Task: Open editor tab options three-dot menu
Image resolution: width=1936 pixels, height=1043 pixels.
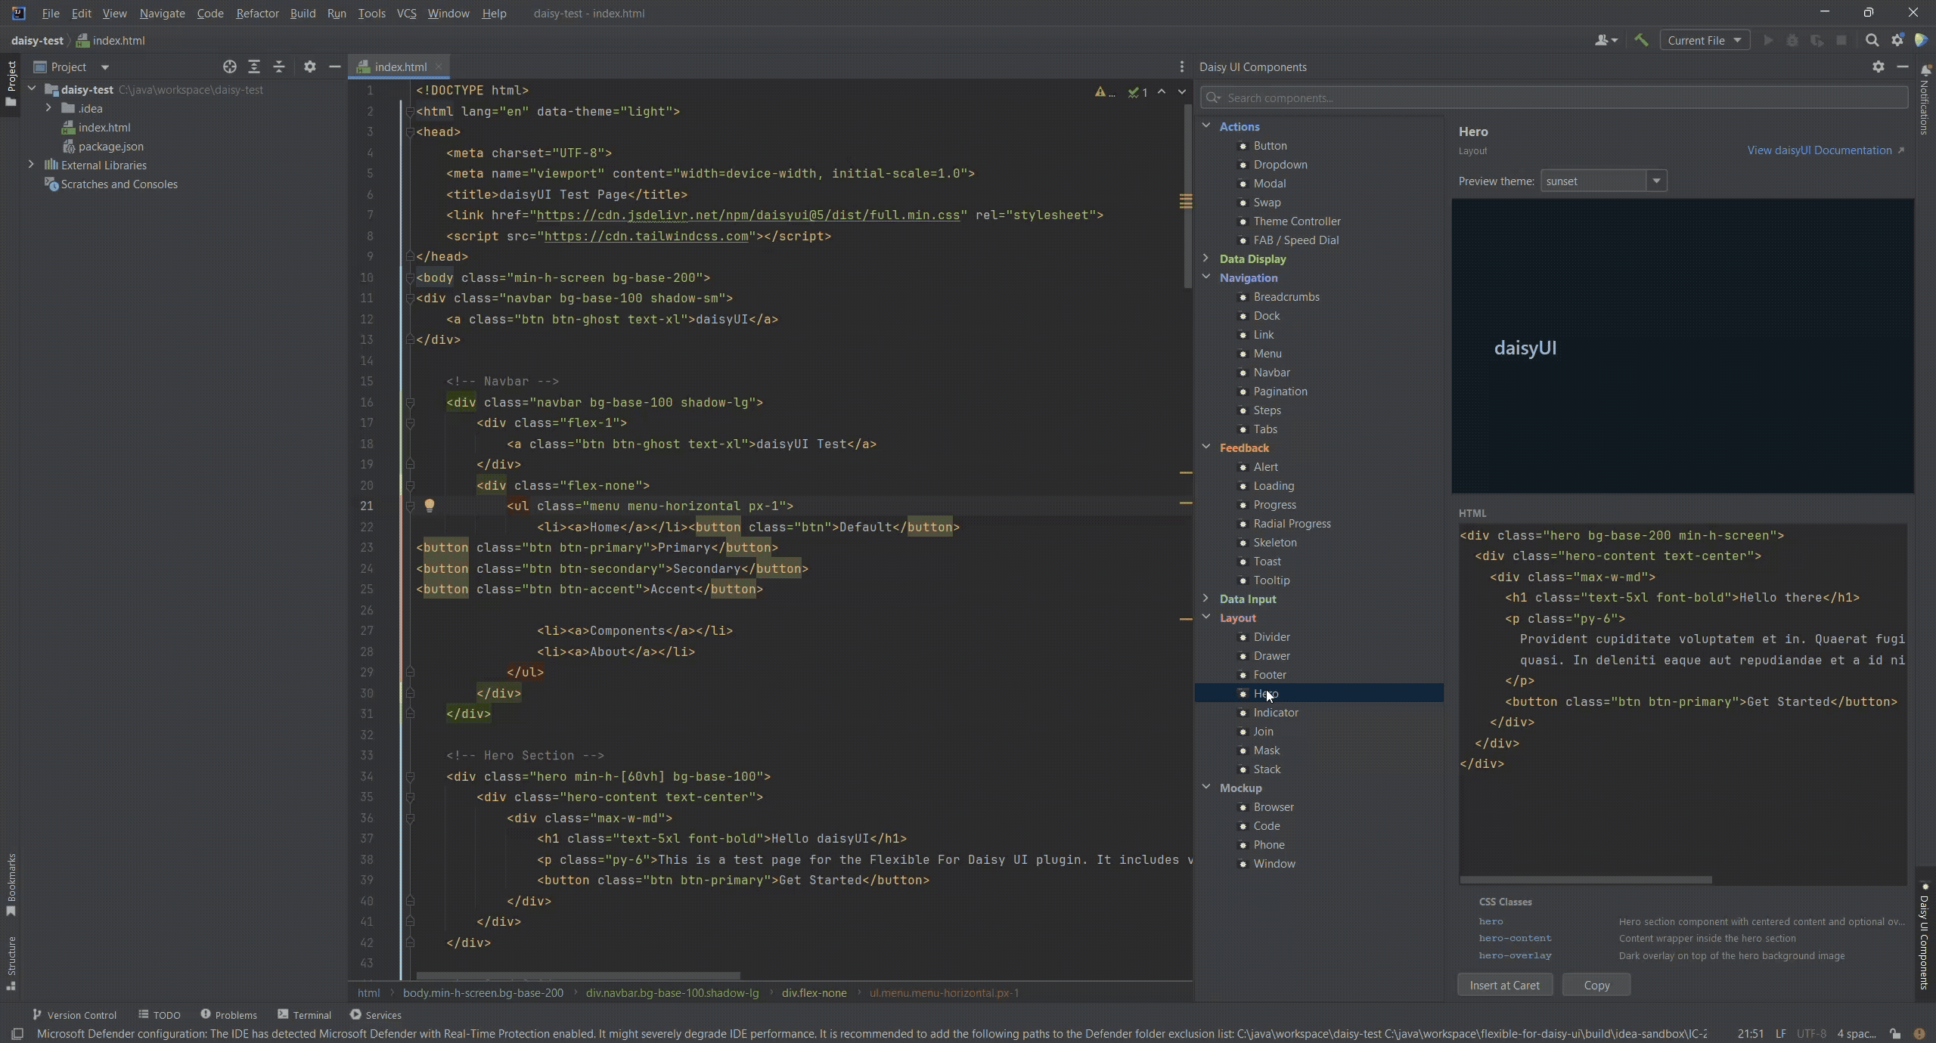Action: (x=1182, y=67)
